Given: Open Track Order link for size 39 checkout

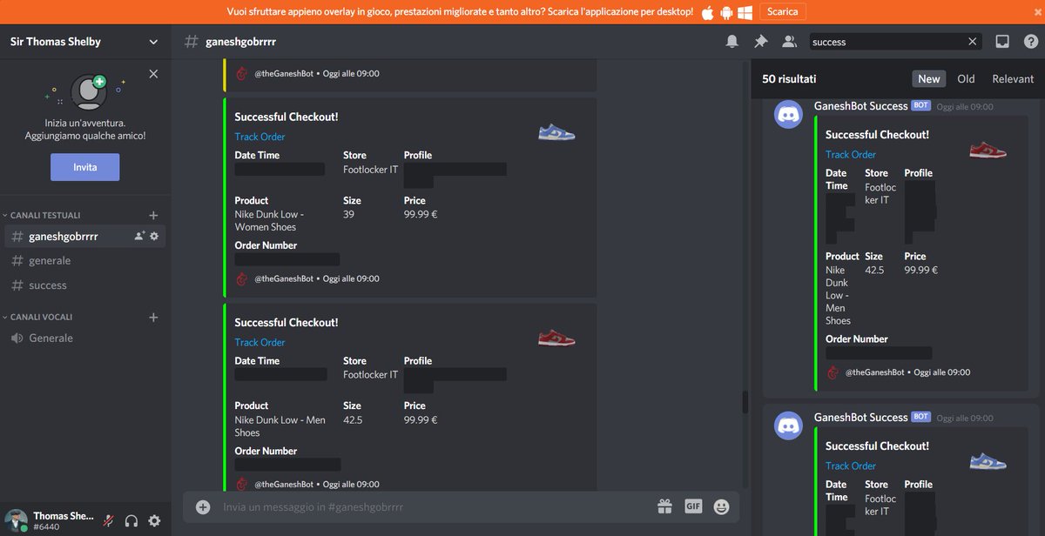Looking at the screenshot, I should (260, 137).
